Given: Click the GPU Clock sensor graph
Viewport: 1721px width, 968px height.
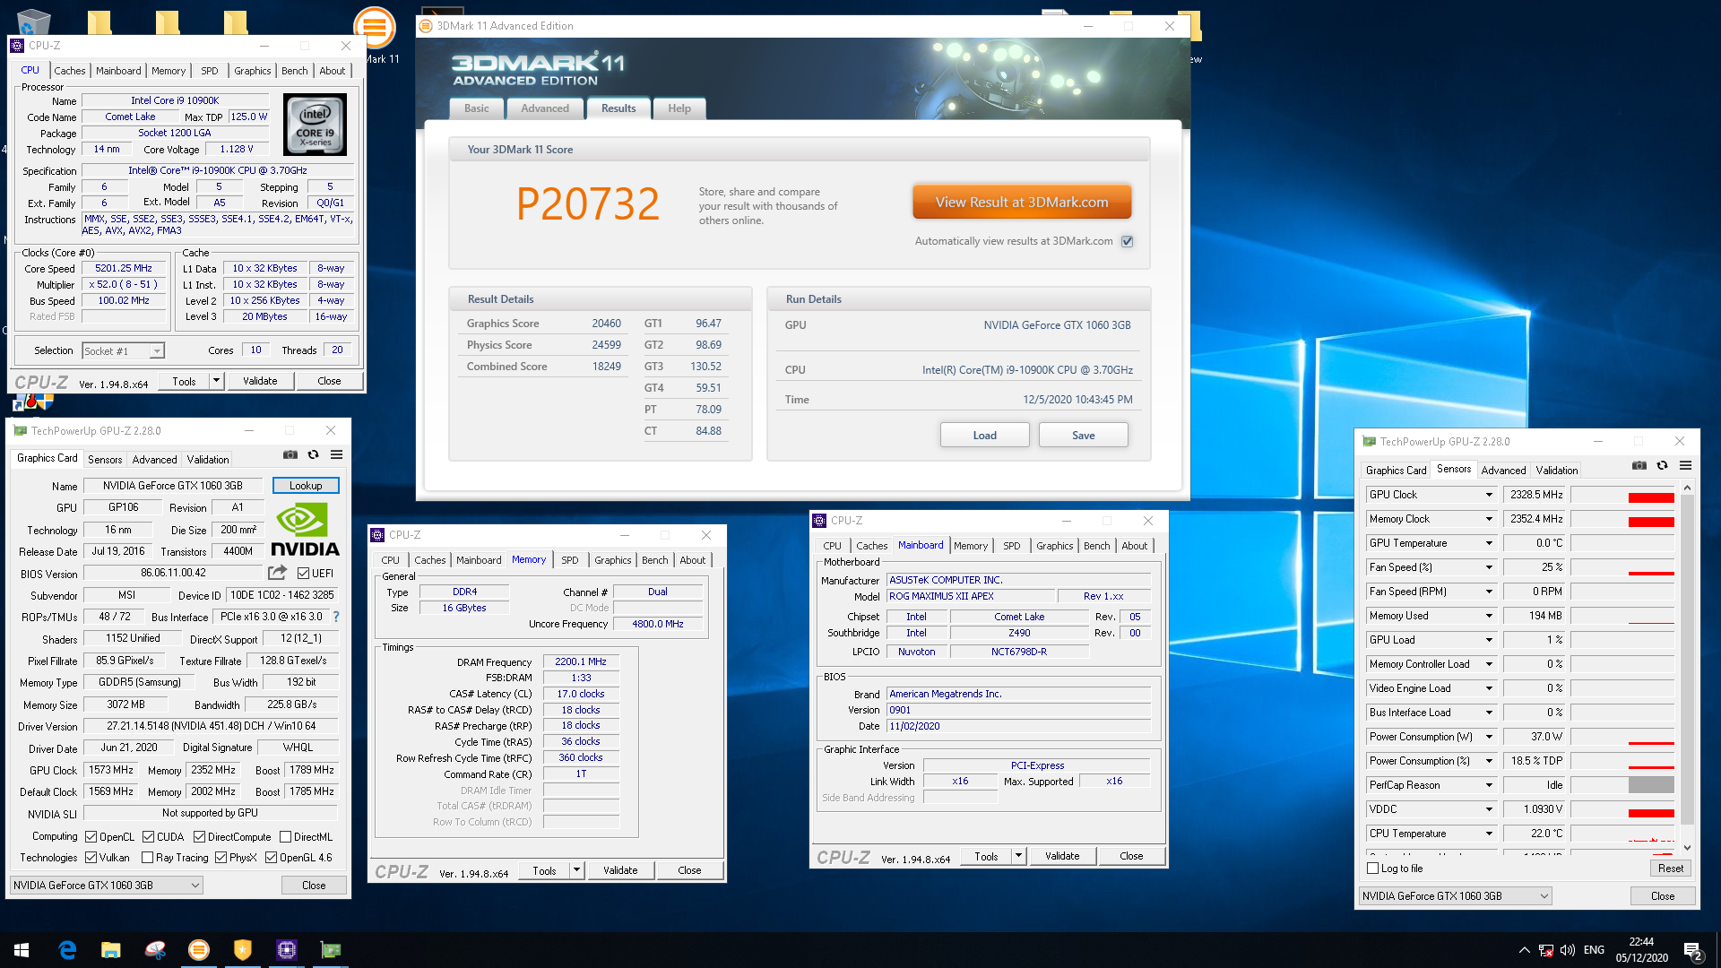Looking at the screenshot, I should (1622, 495).
